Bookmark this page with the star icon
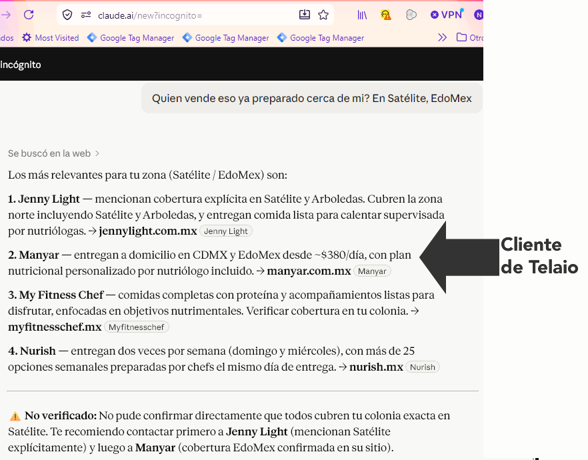Image resolution: width=588 pixels, height=460 pixels. 323,15
